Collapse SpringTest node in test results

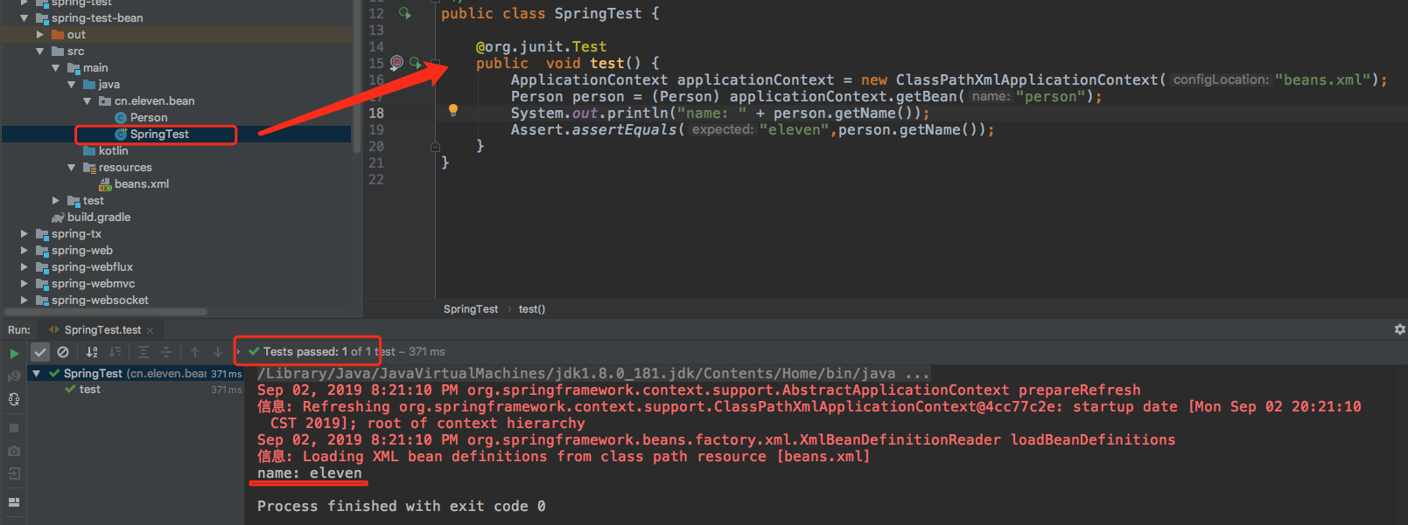(x=36, y=373)
